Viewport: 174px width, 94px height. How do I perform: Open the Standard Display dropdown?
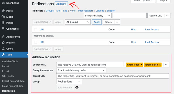(x=97, y=16)
